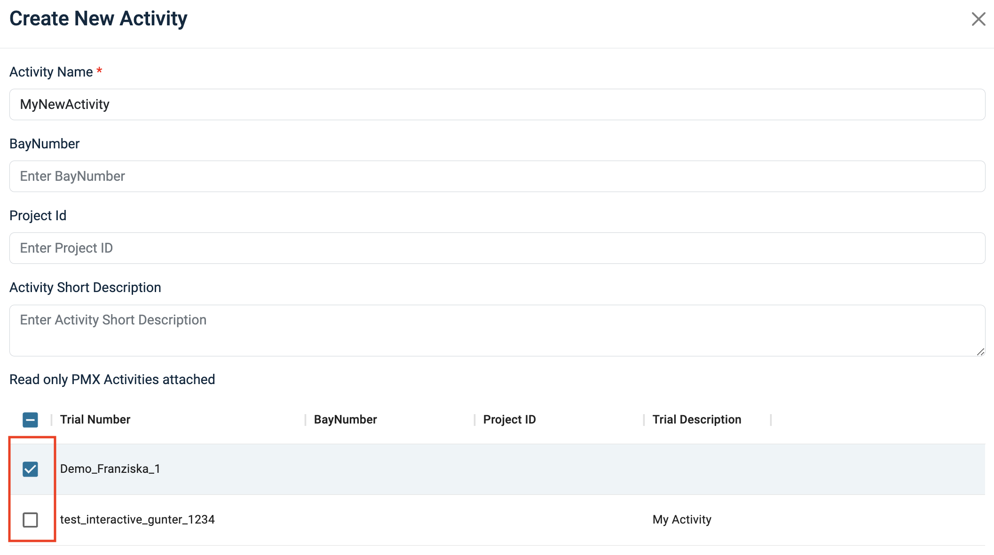Select the test_interactive_gunter_1234 trial row
Image resolution: width=994 pixels, height=555 pixels.
point(137,520)
